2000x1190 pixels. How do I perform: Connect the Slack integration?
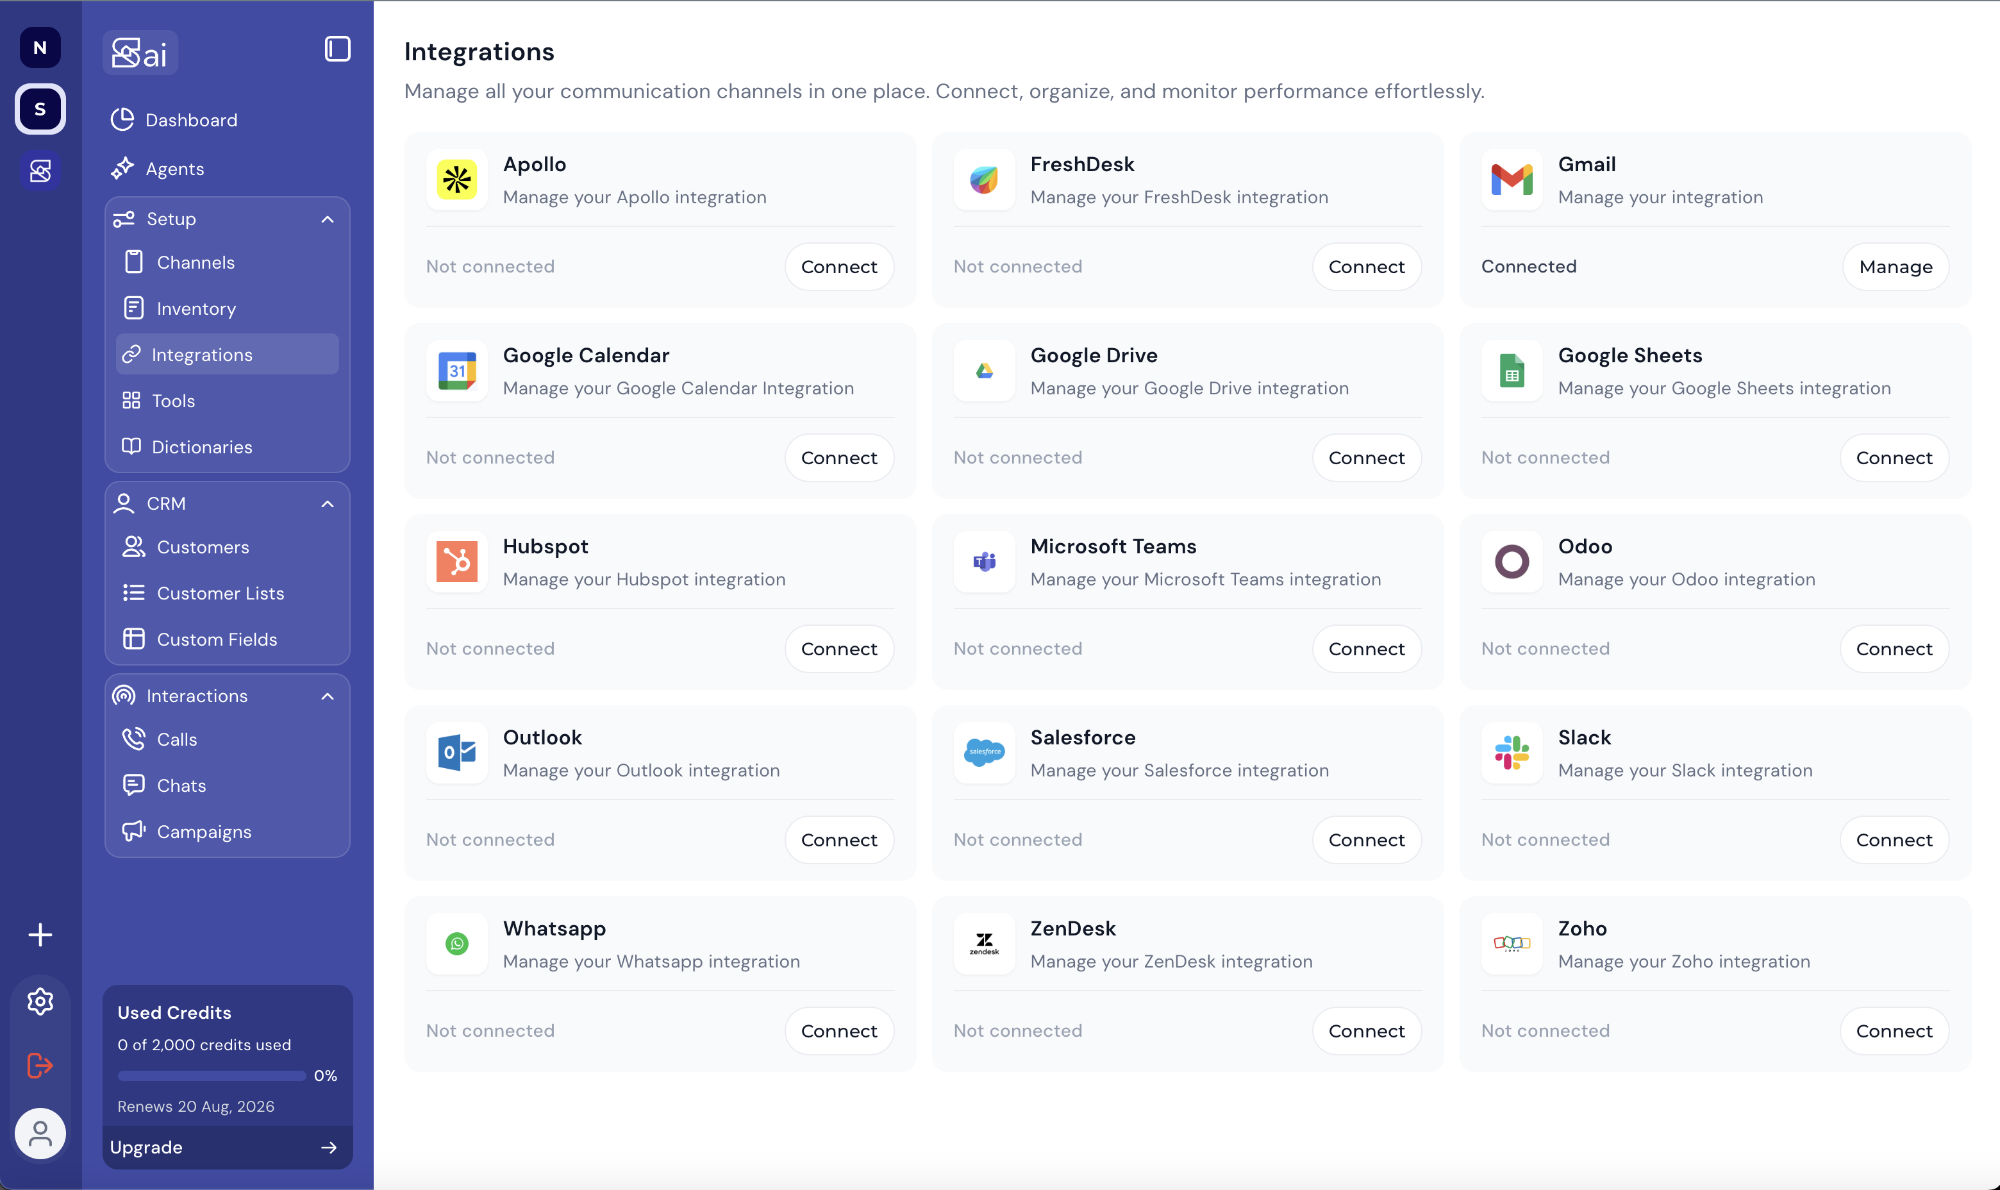pos(1894,839)
